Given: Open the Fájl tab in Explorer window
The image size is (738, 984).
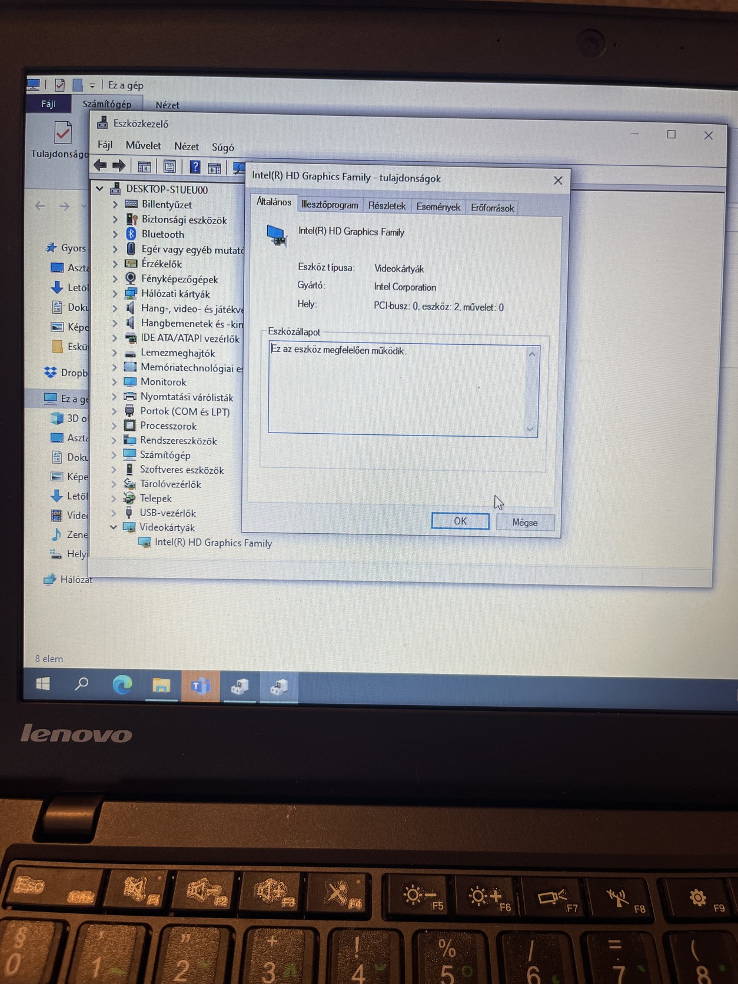Looking at the screenshot, I should [x=49, y=104].
